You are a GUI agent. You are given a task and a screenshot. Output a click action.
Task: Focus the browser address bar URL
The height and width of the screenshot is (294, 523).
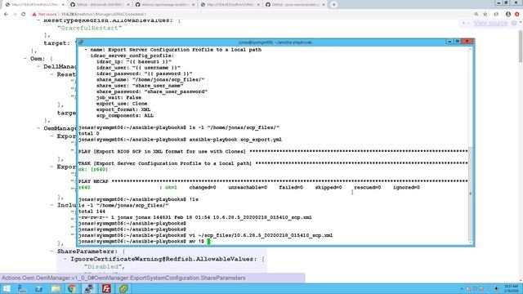pos(104,15)
